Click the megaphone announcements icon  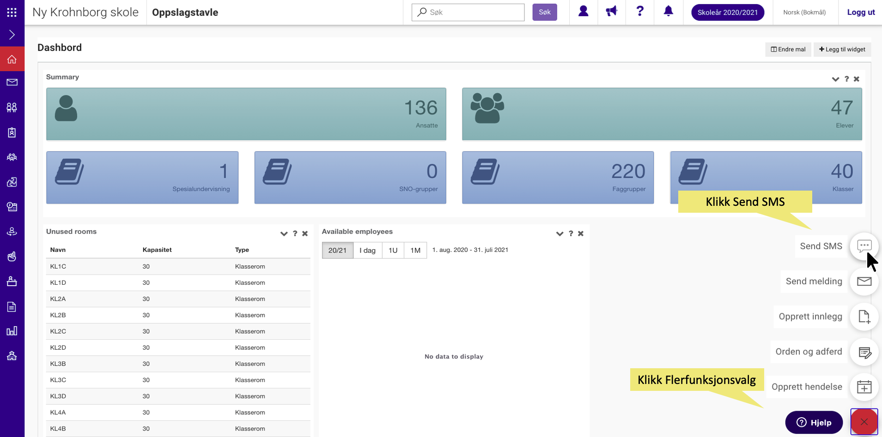click(x=612, y=12)
